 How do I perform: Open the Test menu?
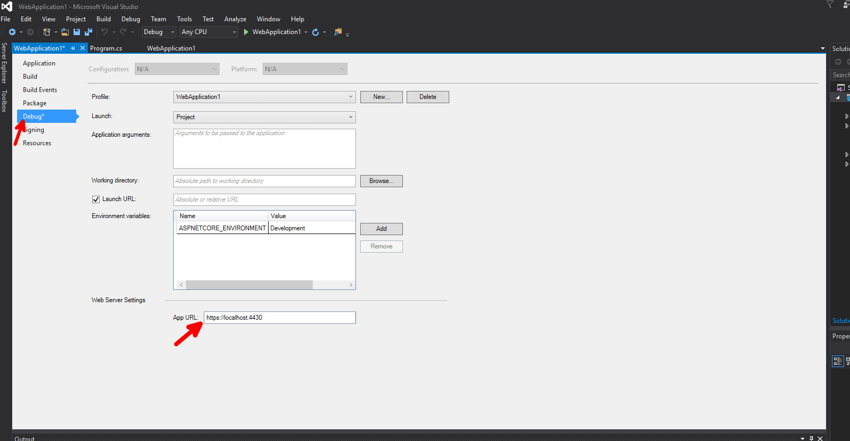[x=208, y=19]
